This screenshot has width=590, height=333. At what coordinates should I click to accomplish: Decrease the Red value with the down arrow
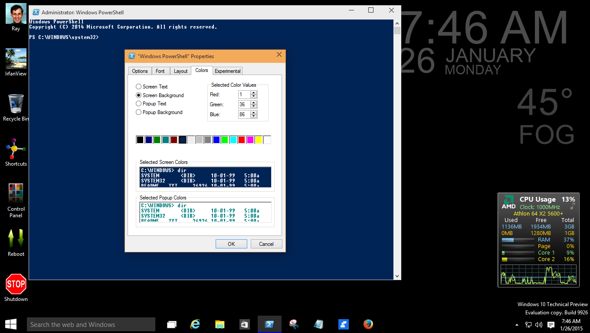tap(254, 96)
